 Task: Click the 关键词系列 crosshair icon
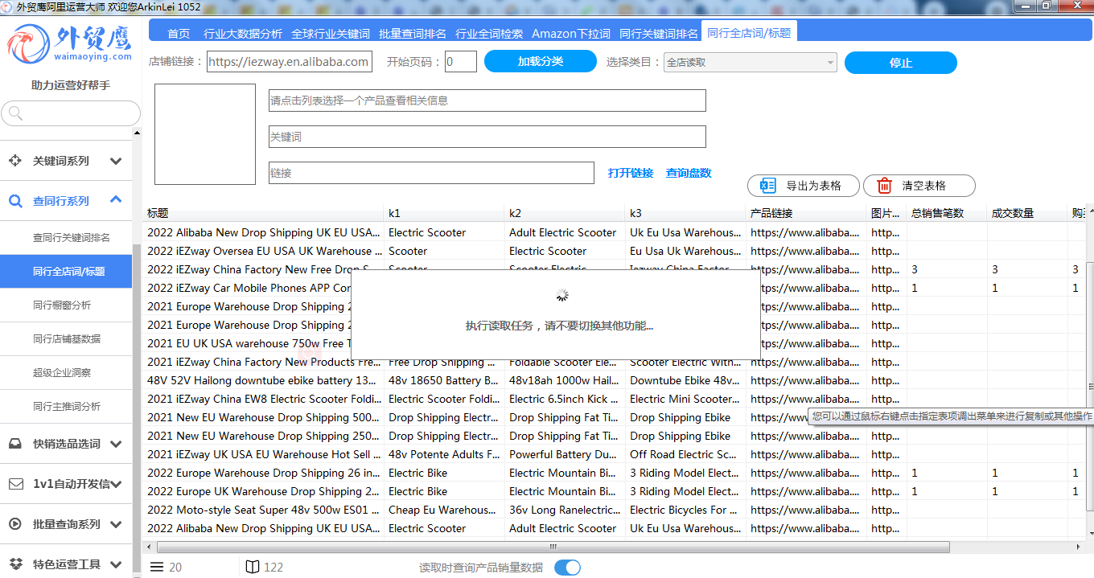[x=15, y=161]
